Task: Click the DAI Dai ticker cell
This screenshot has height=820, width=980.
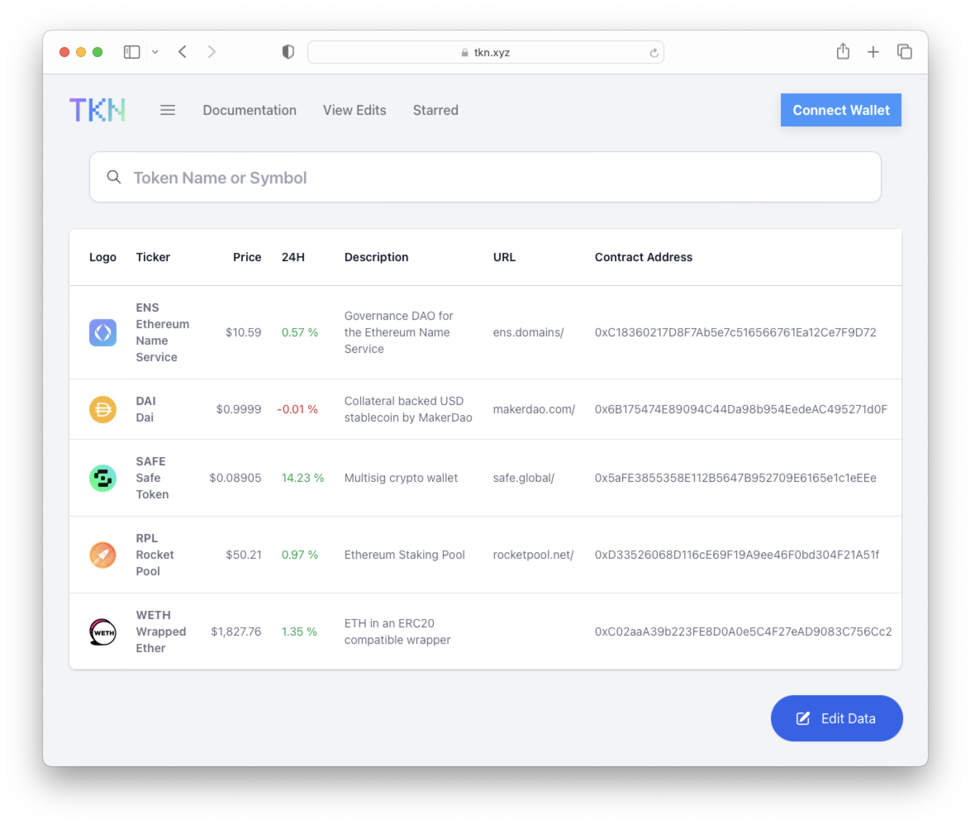Action: (146, 410)
